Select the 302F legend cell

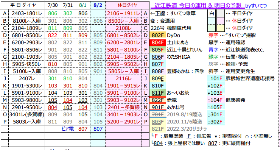click(x=216, y=122)
